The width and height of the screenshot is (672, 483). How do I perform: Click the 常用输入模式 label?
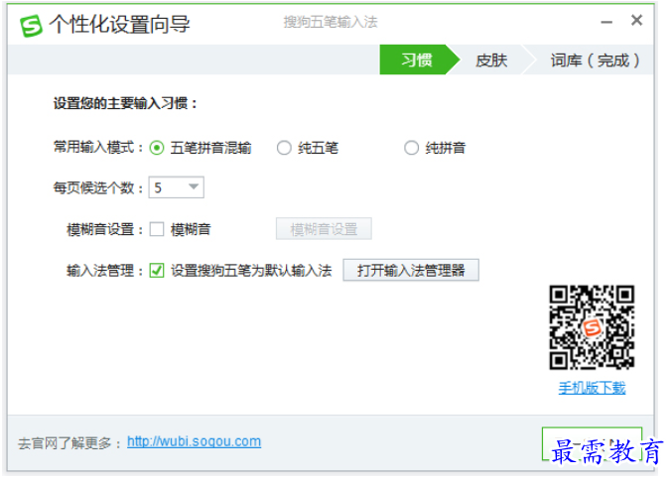coord(97,148)
